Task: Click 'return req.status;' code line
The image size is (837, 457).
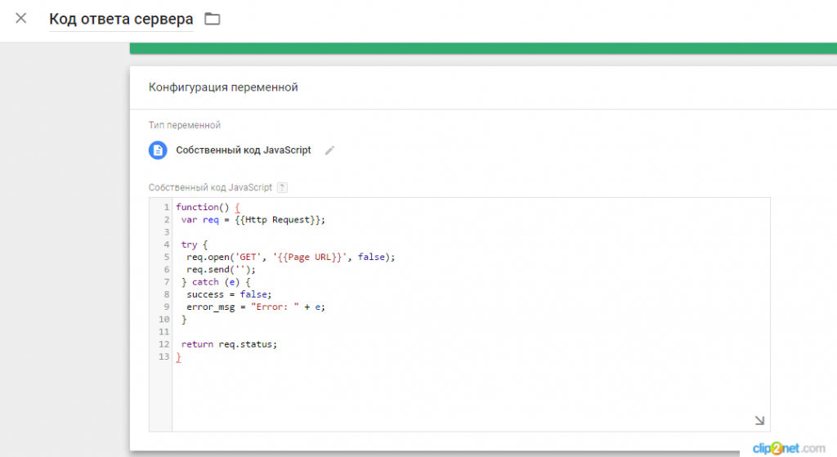Action: (x=229, y=344)
